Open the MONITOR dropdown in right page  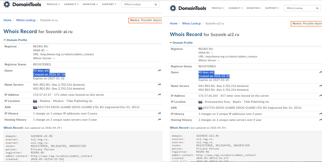coord(254,8)
